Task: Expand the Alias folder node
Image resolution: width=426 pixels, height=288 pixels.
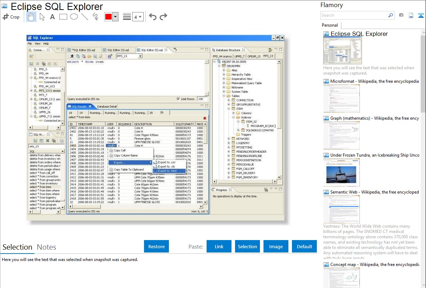Action: pyautogui.click(x=224, y=70)
